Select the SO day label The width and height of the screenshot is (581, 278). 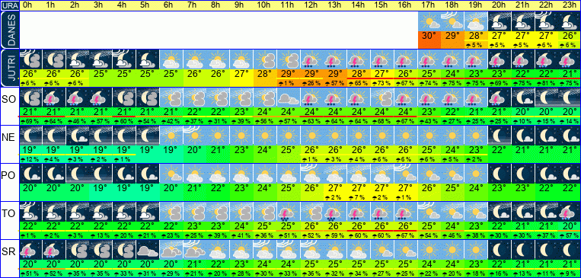[x=8, y=99]
